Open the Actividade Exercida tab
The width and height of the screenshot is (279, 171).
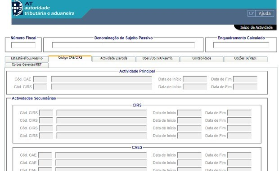tap(114, 58)
